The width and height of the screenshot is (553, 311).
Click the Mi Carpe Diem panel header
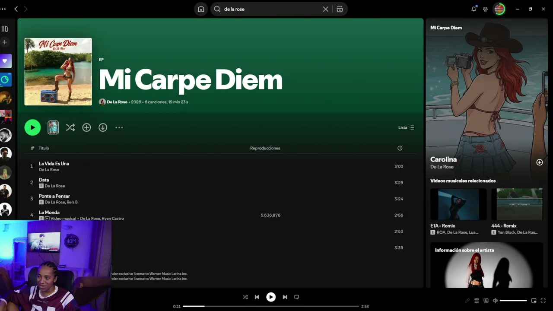coord(446,28)
